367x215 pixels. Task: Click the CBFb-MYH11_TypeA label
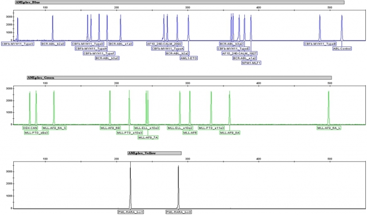[167, 49]
